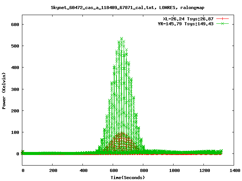Click the 300 y-axis tick label

click(15, 89)
